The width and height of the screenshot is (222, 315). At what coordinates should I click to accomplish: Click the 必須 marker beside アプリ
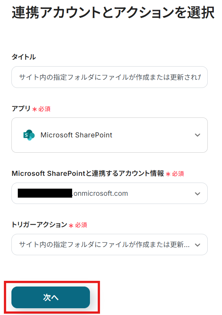pos(45,109)
